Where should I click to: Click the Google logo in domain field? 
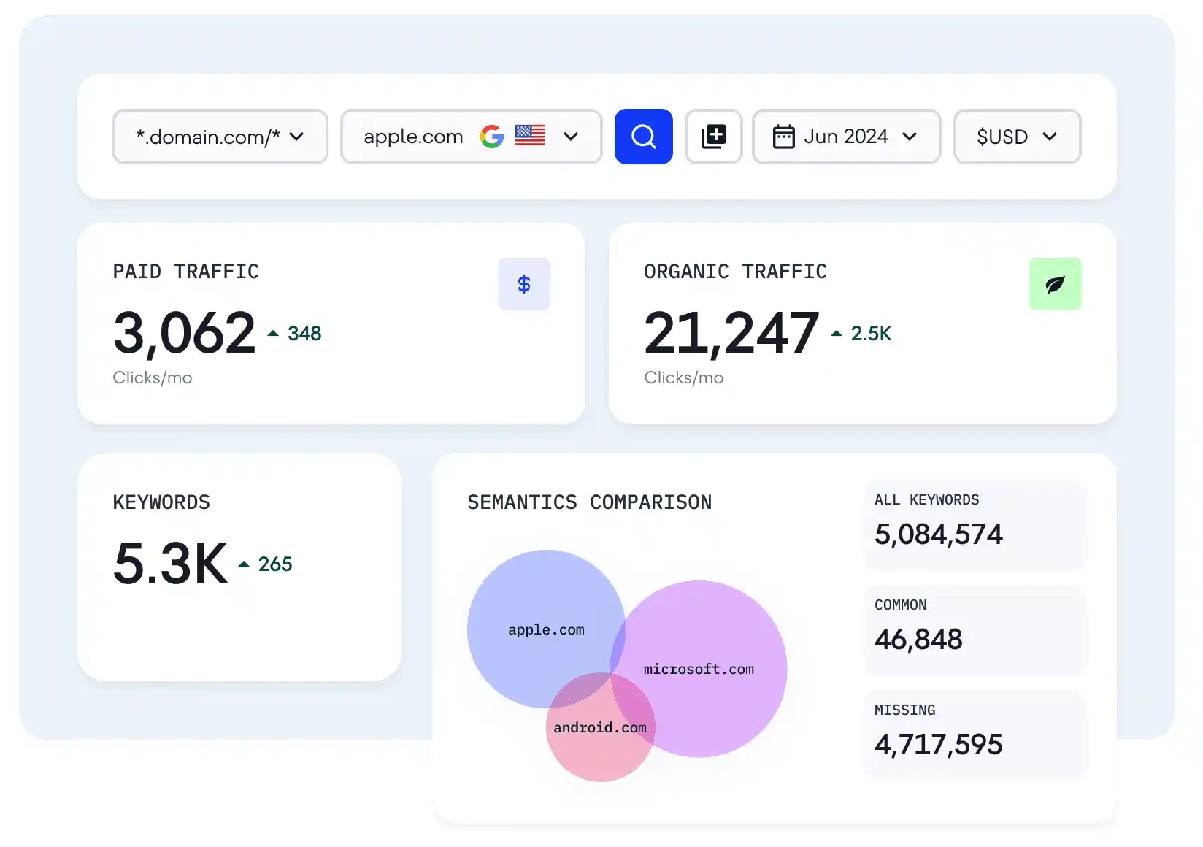[x=492, y=137]
